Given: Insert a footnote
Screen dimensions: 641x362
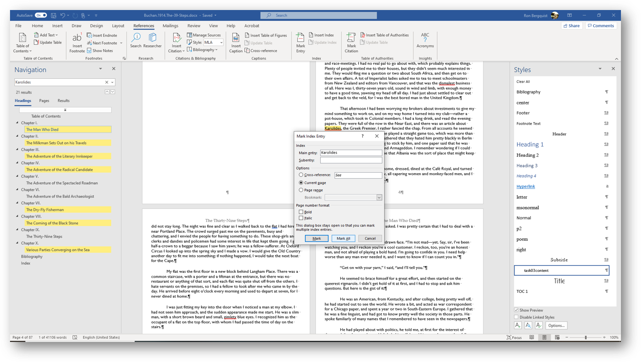Looking at the screenshot, I should point(77,42).
